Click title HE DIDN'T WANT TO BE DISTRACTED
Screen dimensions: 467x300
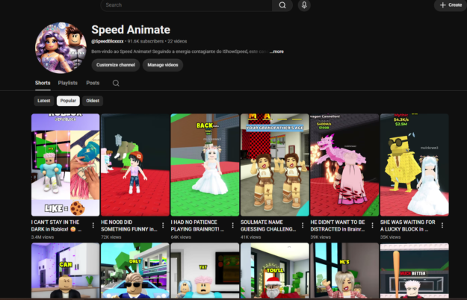[338, 225]
